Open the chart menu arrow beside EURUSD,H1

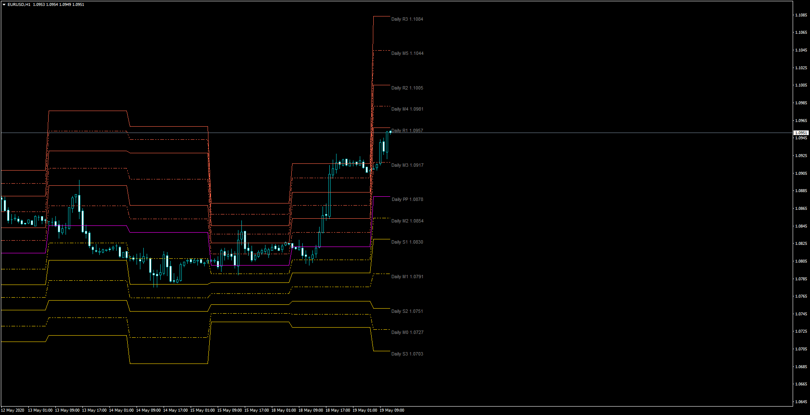pyautogui.click(x=4, y=5)
